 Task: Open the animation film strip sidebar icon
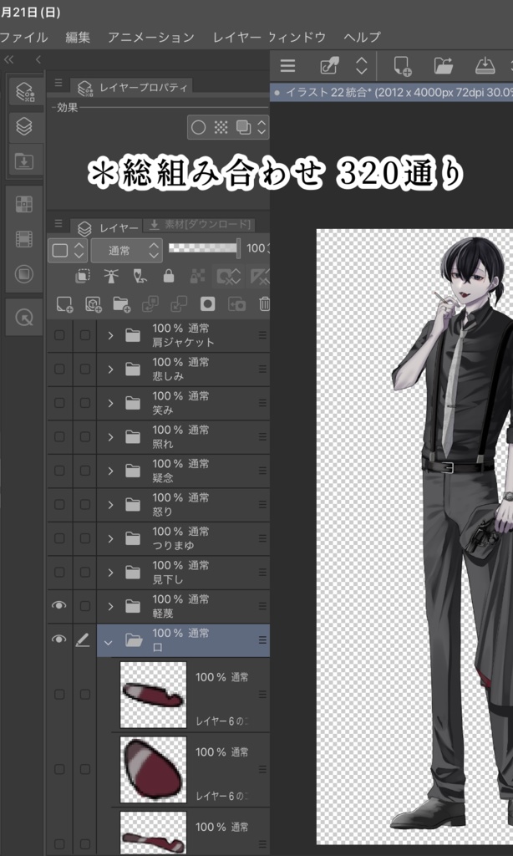point(24,239)
